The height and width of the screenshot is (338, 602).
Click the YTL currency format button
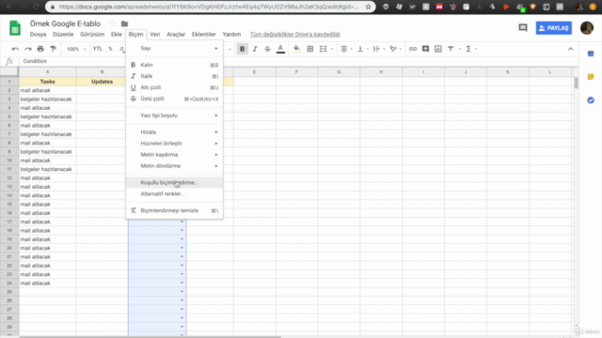(x=98, y=49)
